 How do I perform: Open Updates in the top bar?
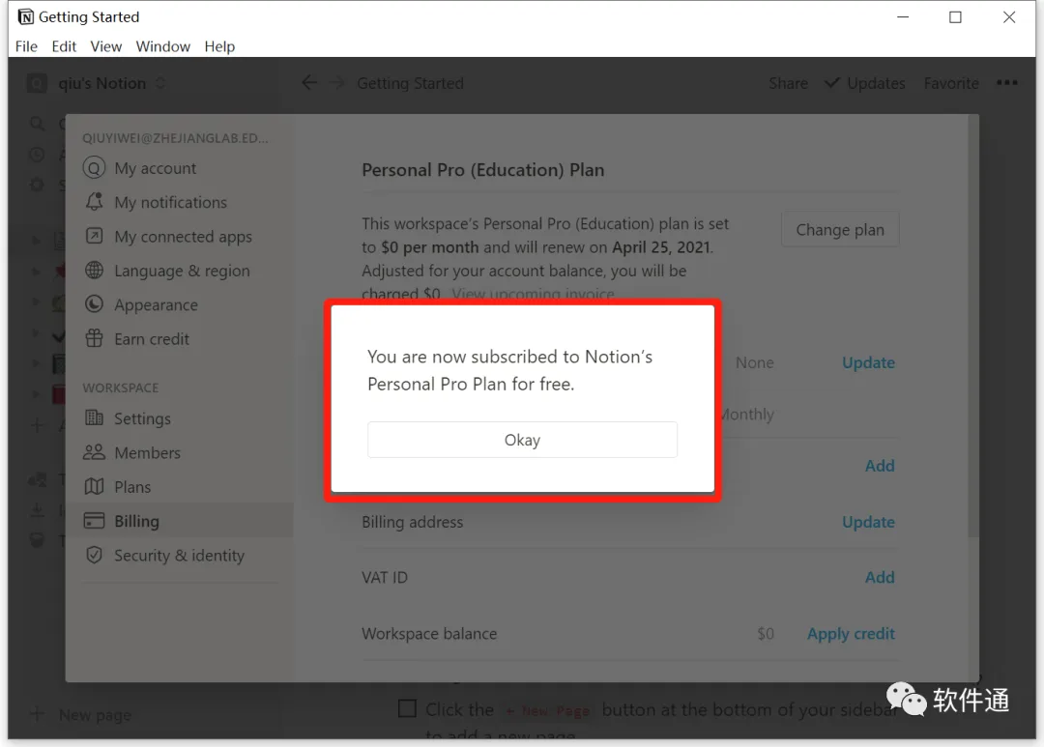pos(865,83)
